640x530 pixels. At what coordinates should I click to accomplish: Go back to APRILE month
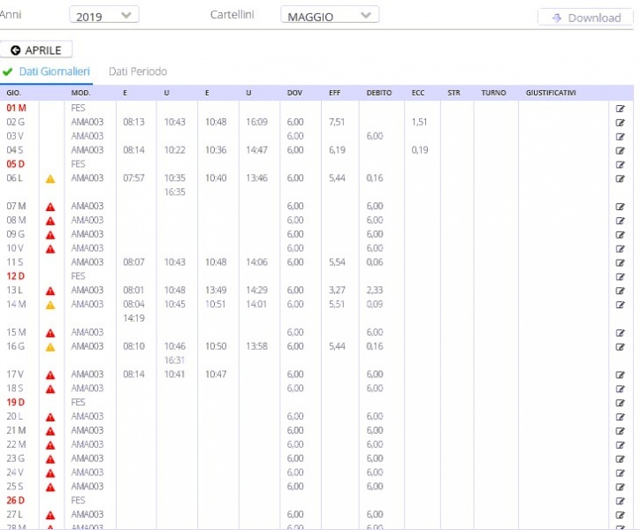coord(37,50)
